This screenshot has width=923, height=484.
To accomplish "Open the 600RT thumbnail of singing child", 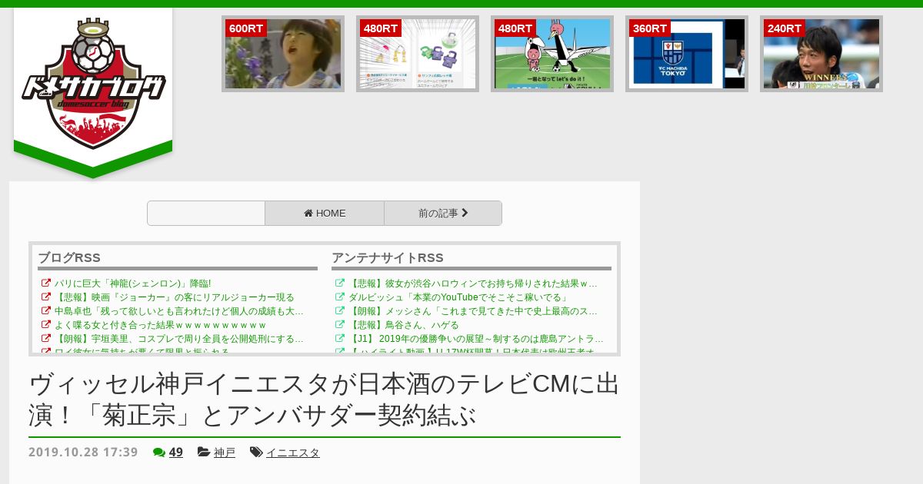I will tap(283, 54).
